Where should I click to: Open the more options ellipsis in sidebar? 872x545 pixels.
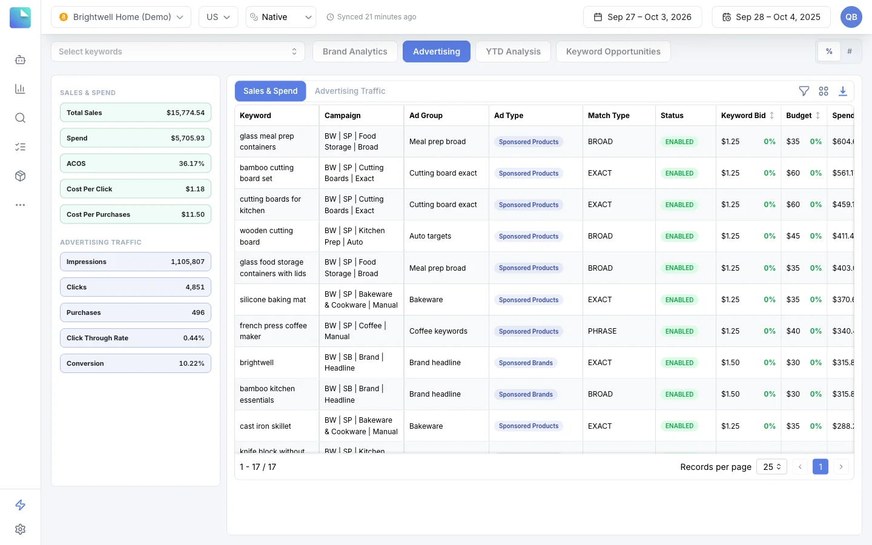pyautogui.click(x=20, y=205)
